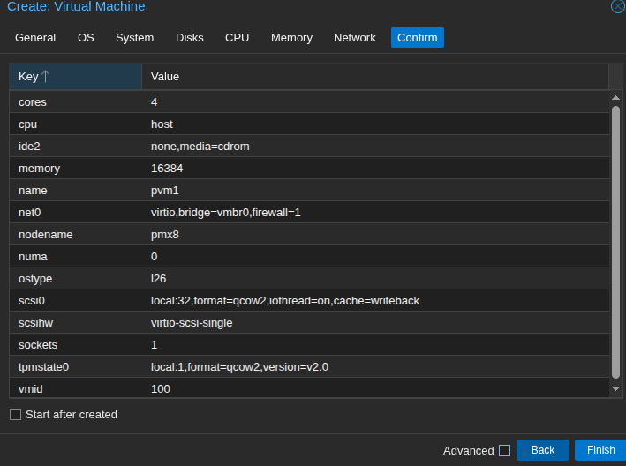Select the net0 network row
Image resolution: width=626 pixels, height=466 pixels.
[x=309, y=213]
